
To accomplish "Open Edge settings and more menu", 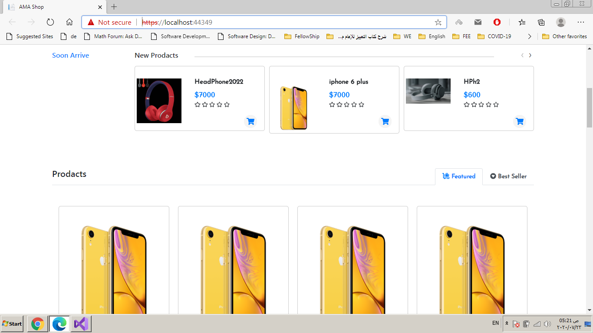I will [581, 22].
